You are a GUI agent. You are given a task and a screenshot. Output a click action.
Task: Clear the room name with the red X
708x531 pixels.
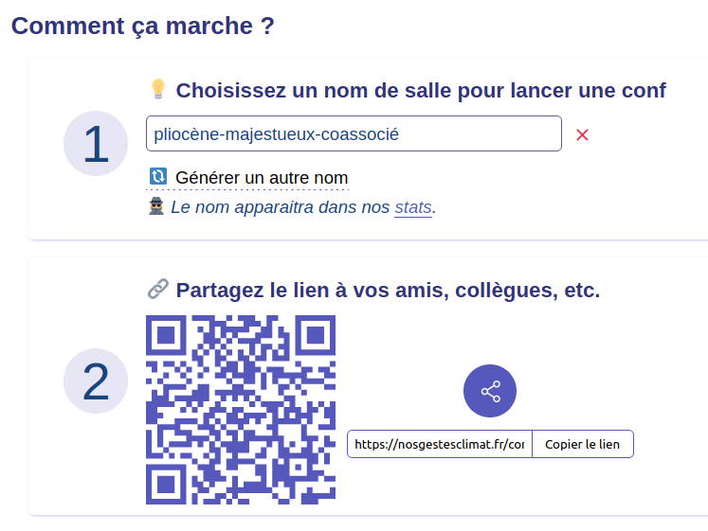[583, 134]
